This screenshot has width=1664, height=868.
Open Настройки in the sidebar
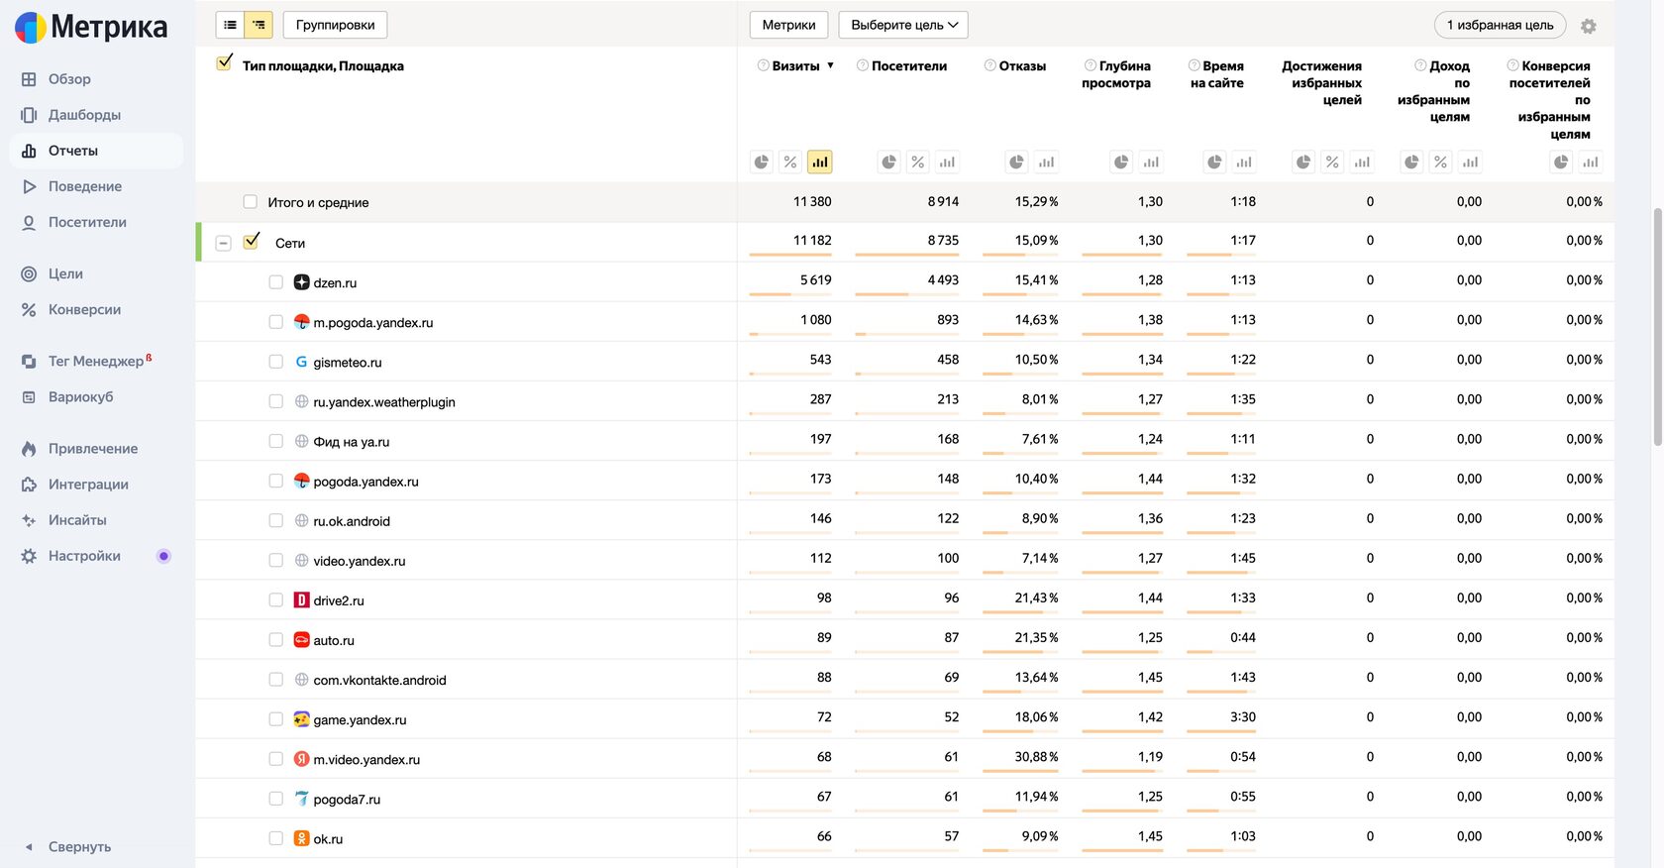tap(97, 556)
